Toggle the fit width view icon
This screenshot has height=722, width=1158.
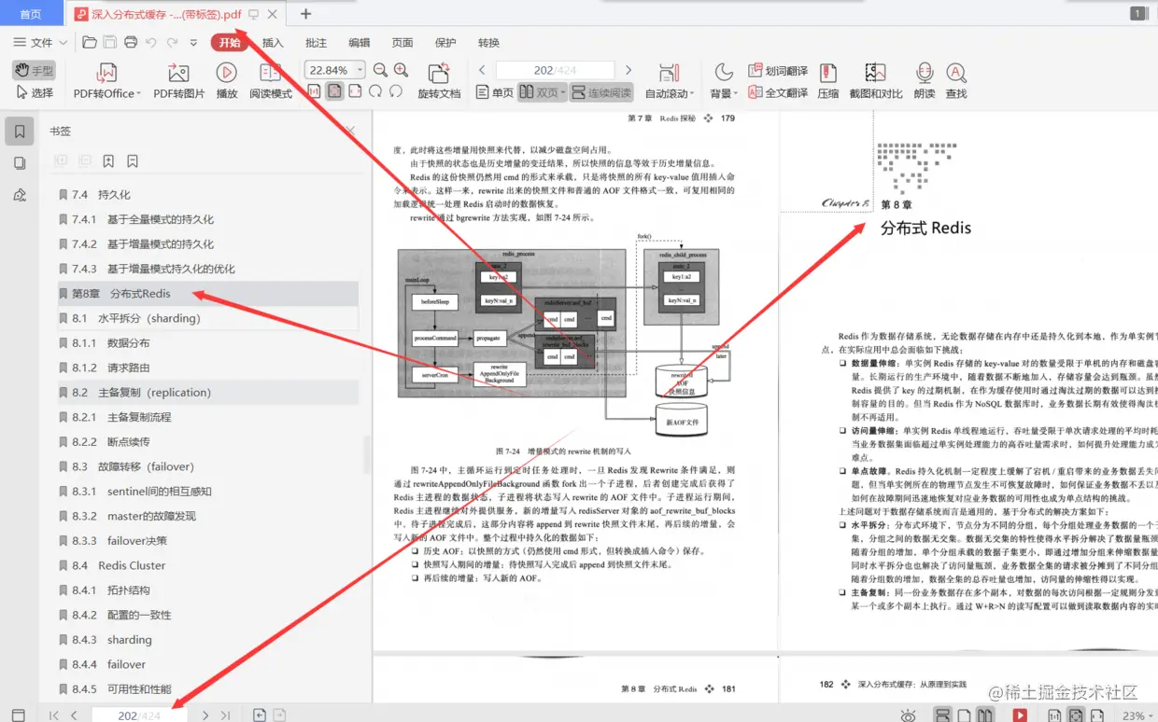355,91
